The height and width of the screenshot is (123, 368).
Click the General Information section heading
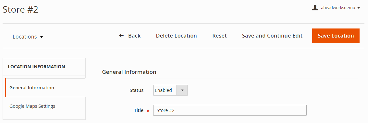(x=129, y=72)
